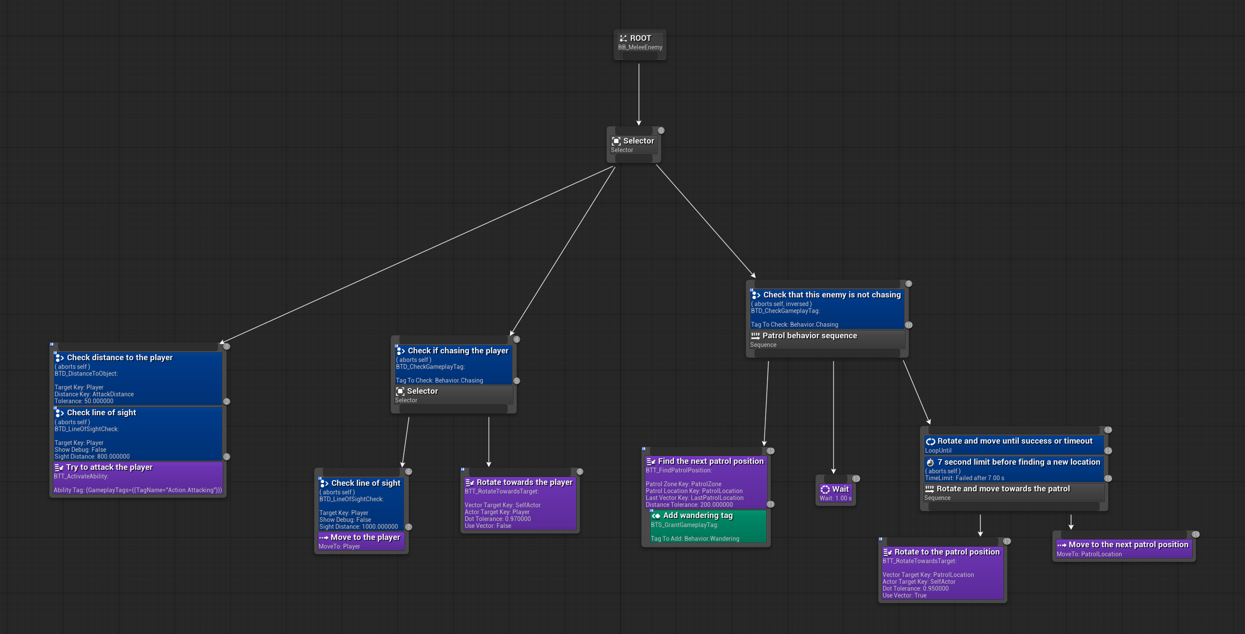Click the 7 second limit timer icon
Viewport: 1245px width, 634px height.
(x=930, y=463)
